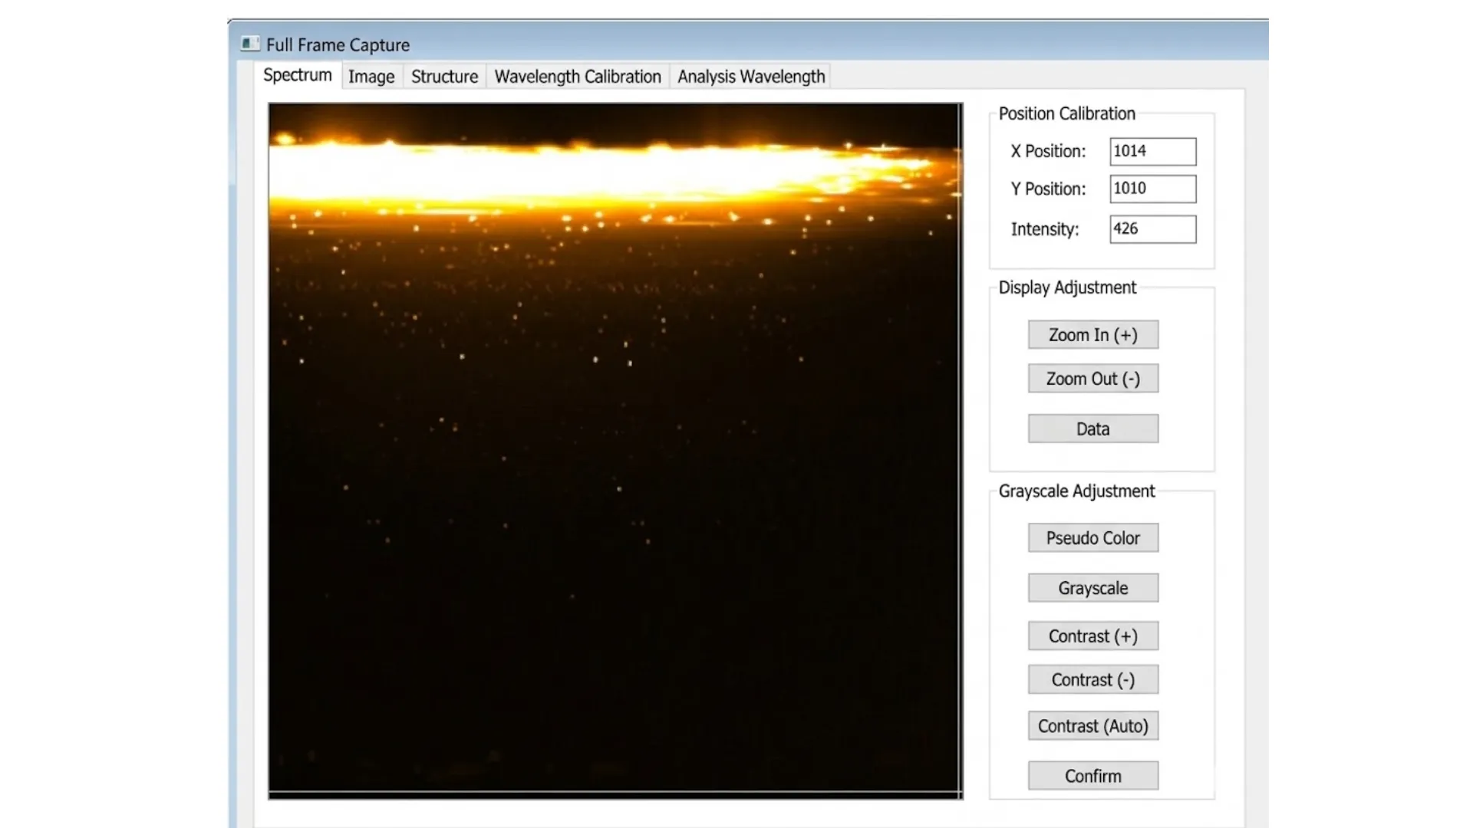This screenshot has width=1473, height=828.
Task: Select the Structure tab
Action: [x=444, y=77]
